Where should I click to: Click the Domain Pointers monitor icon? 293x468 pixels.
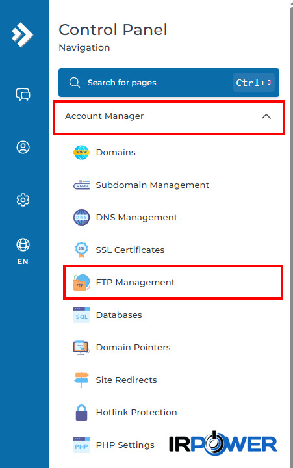[81, 347]
